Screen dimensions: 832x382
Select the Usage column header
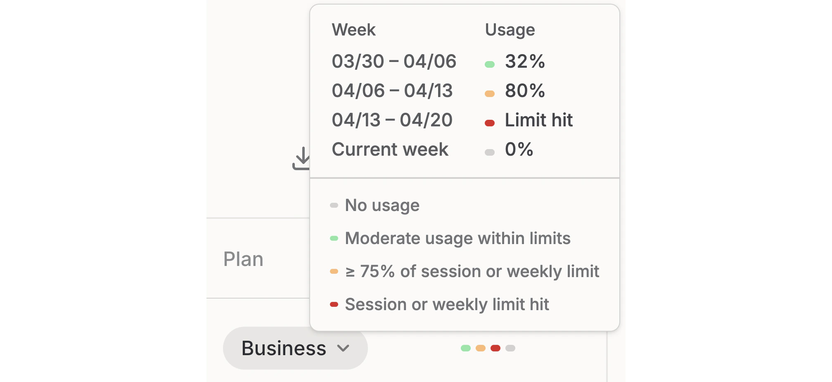510,29
